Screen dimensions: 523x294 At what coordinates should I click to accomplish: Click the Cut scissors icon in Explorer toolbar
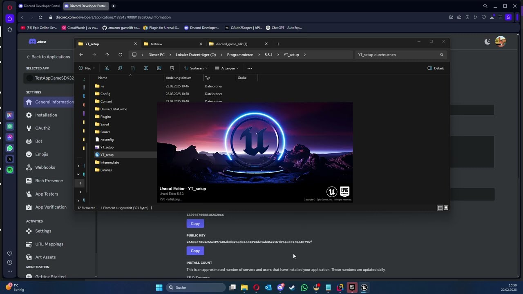click(x=107, y=68)
